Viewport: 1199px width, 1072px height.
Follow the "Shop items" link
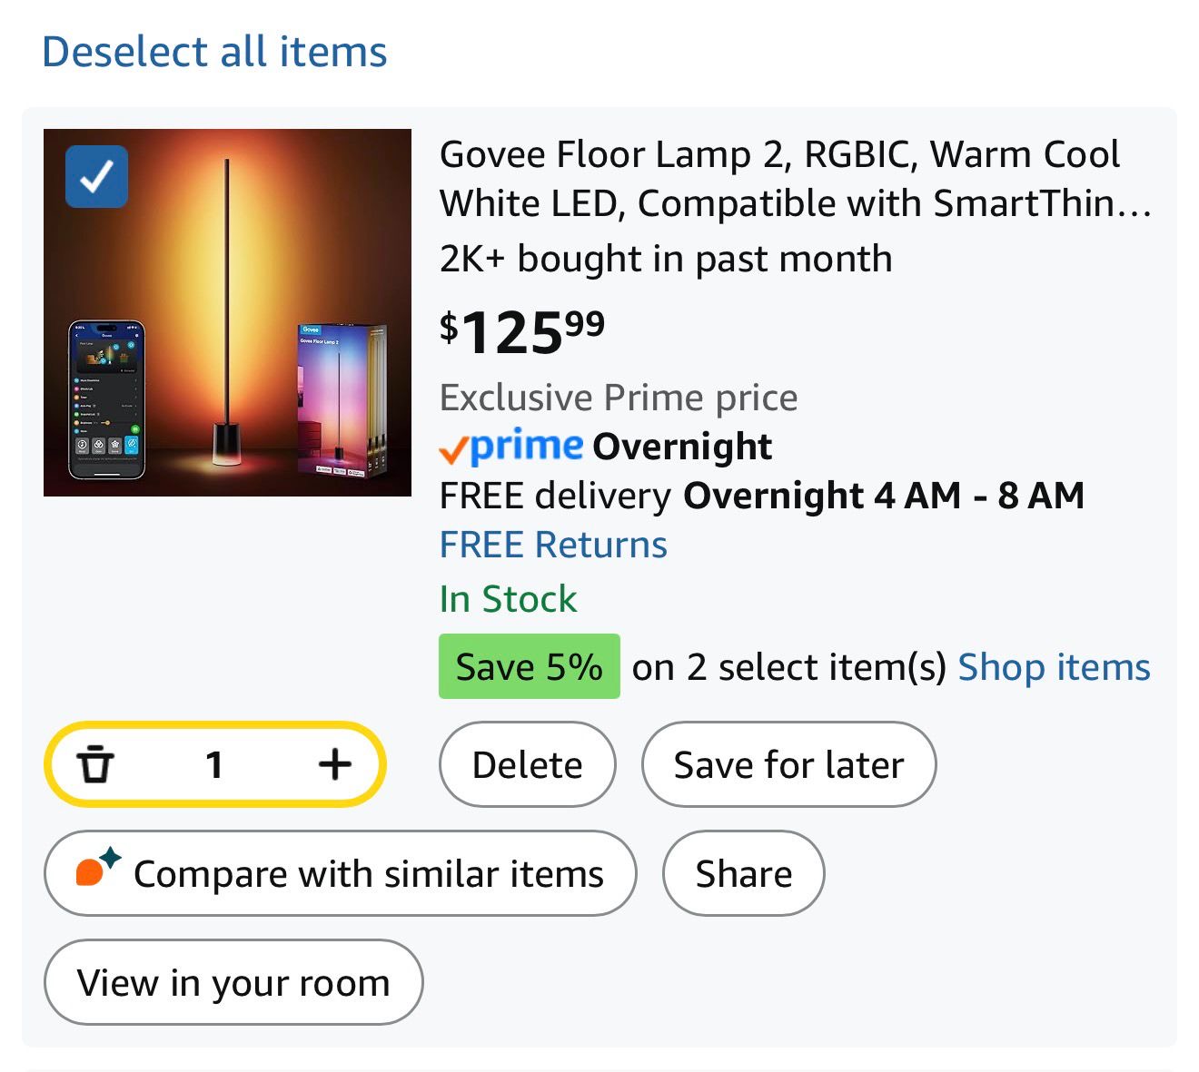click(1054, 667)
